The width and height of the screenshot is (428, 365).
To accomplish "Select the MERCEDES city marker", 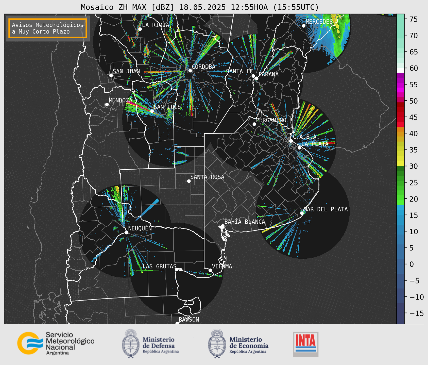I will coord(304,26).
